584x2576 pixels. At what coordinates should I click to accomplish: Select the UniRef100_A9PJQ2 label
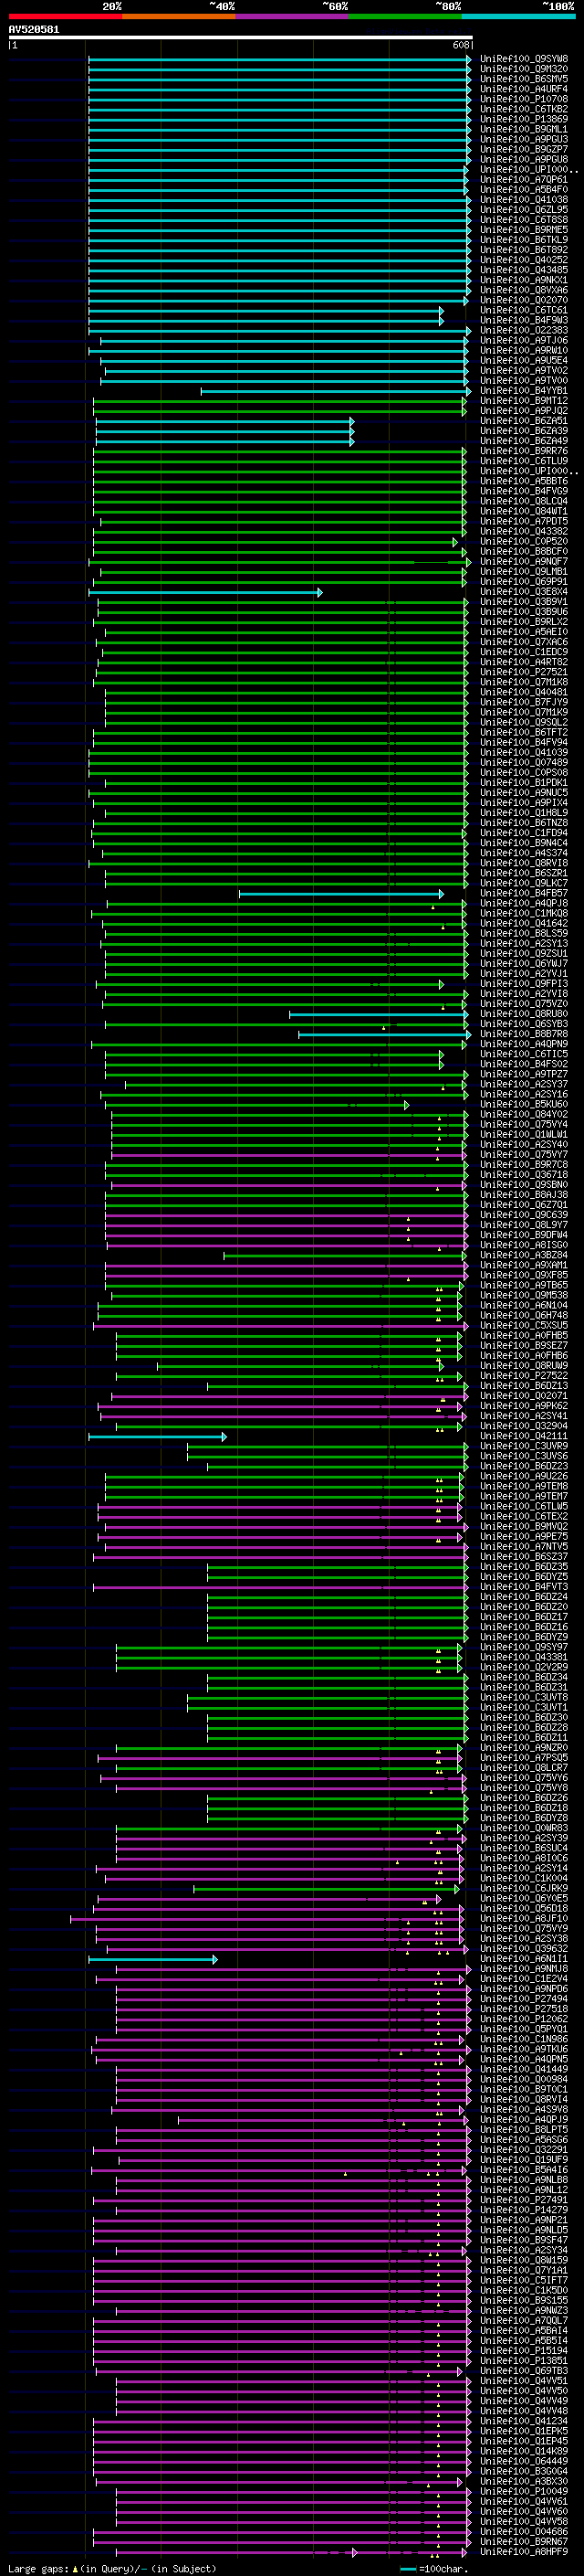(x=524, y=411)
